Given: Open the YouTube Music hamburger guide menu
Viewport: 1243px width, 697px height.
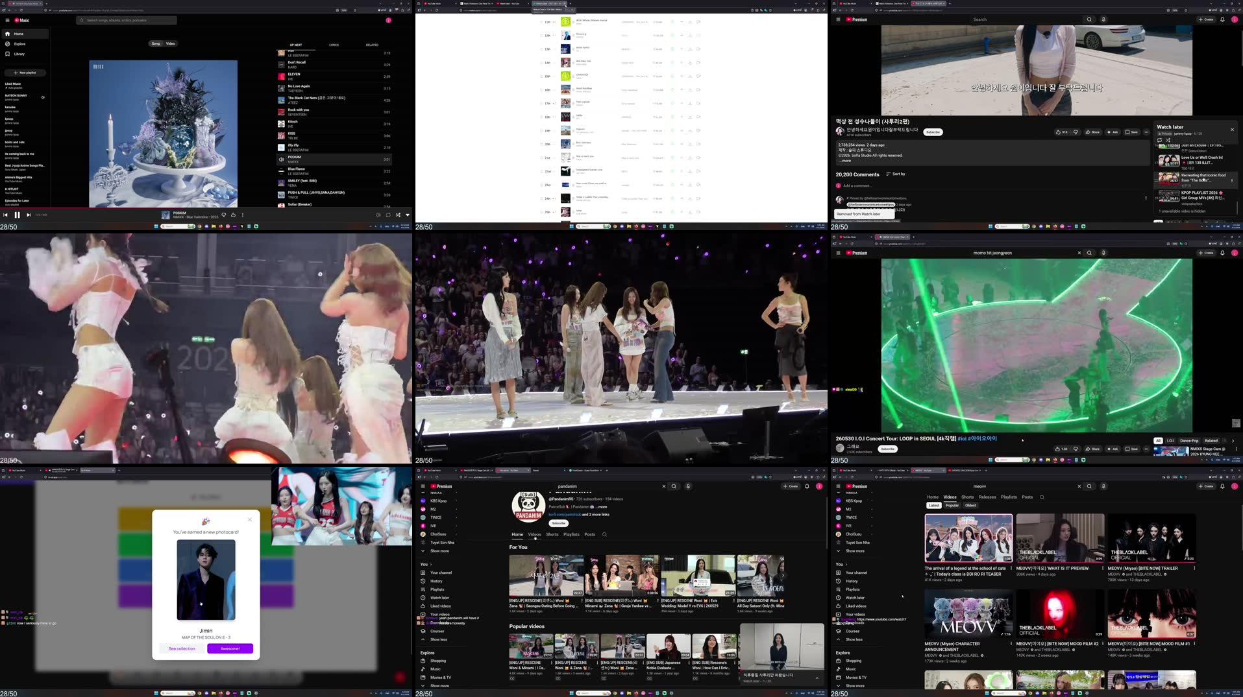Looking at the screenshot, I should (x=6, y=20).
